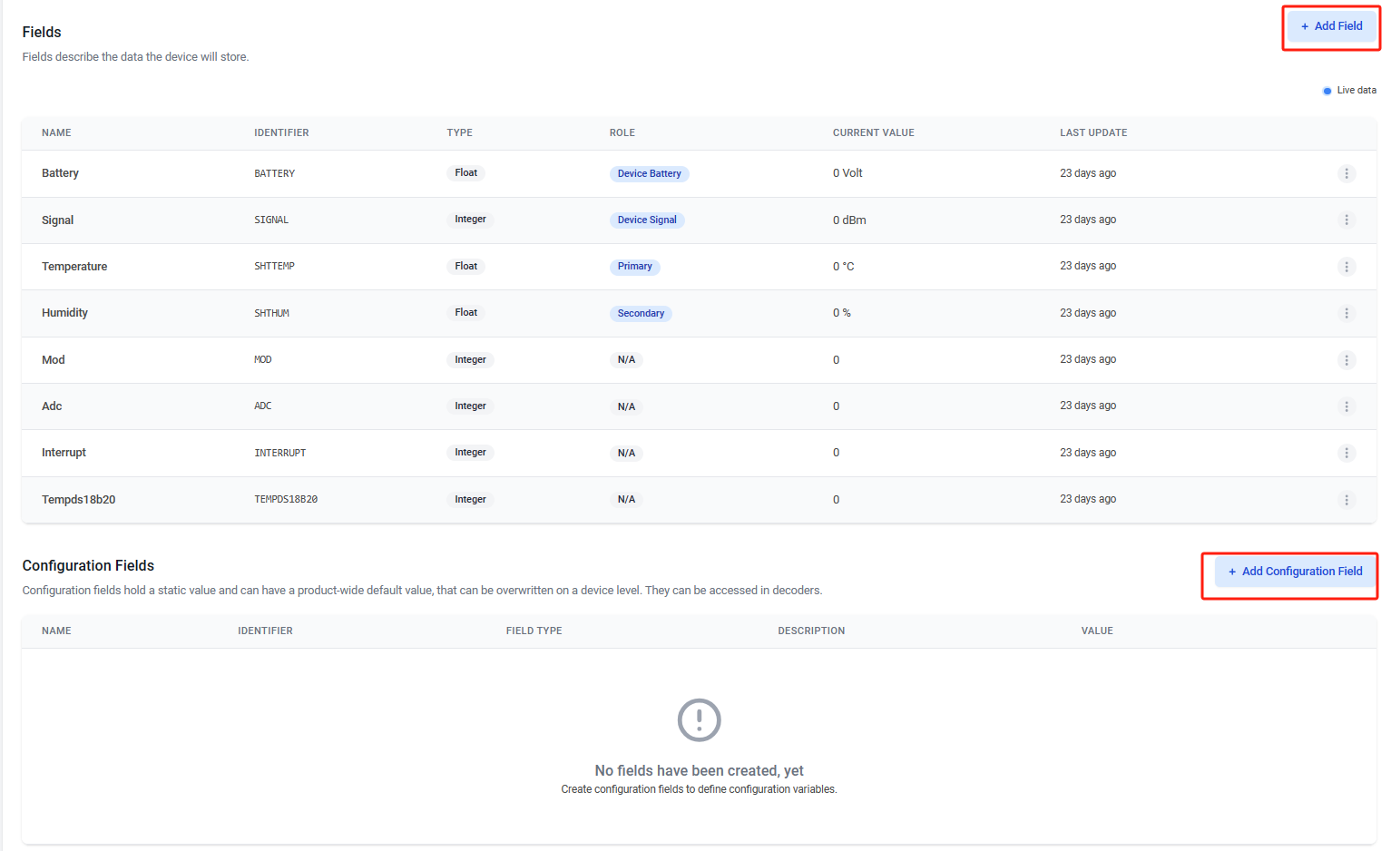Image resolution: width=1391 pixels, height=851 pixels.
Task: Click the Signal field name
Action: 57,220
